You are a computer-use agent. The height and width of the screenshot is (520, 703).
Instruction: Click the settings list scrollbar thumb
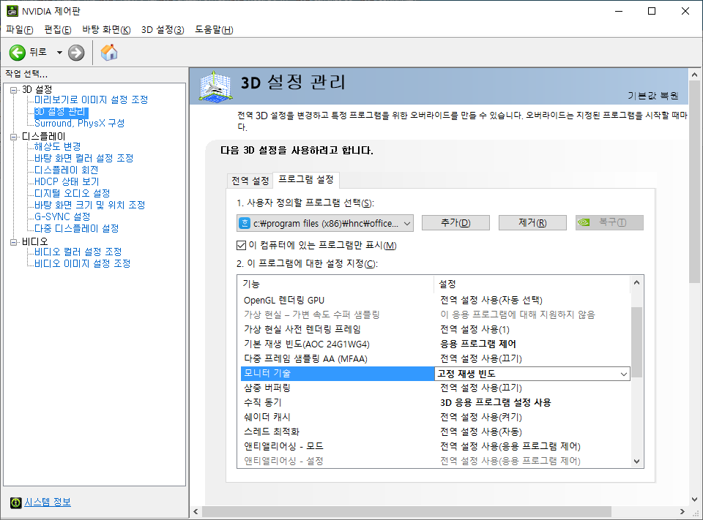(x=636, y=342)
